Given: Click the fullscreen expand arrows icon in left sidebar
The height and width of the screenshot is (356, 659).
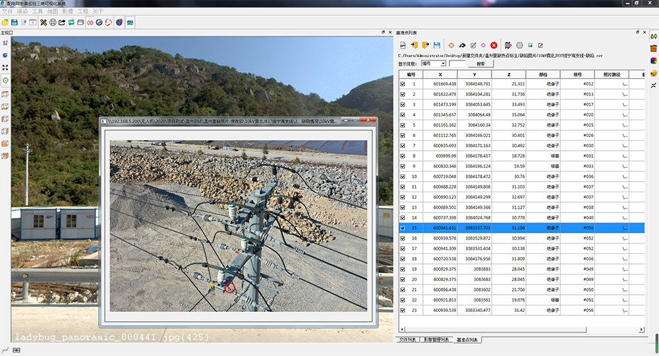Looking at the screenshot, I should 5,68.
